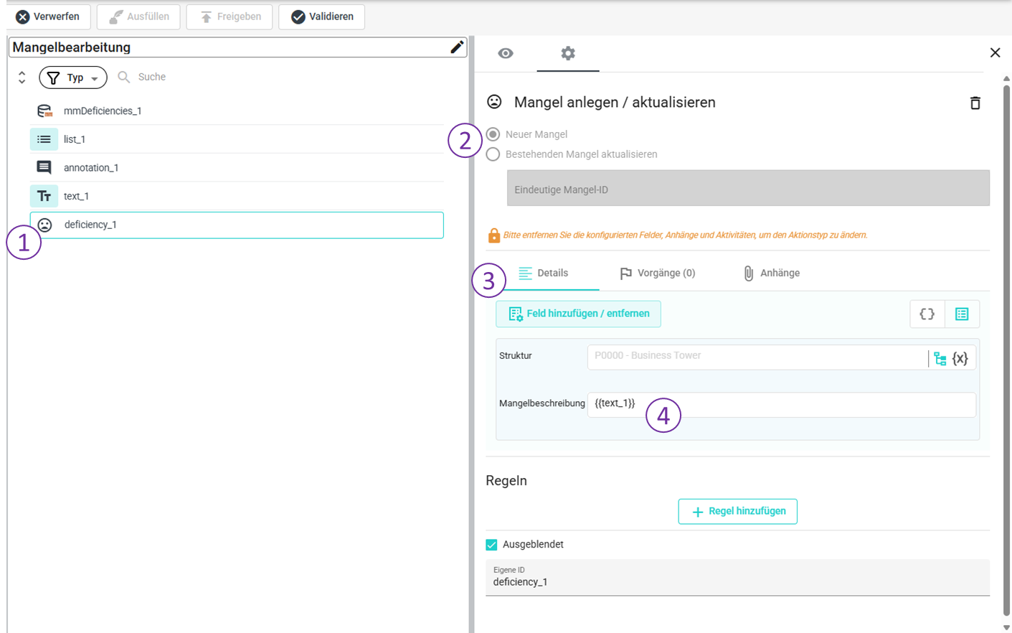Select the Neuer Mangel radio button
This screenshot has width=1012, height=633.
coord(493,134)
